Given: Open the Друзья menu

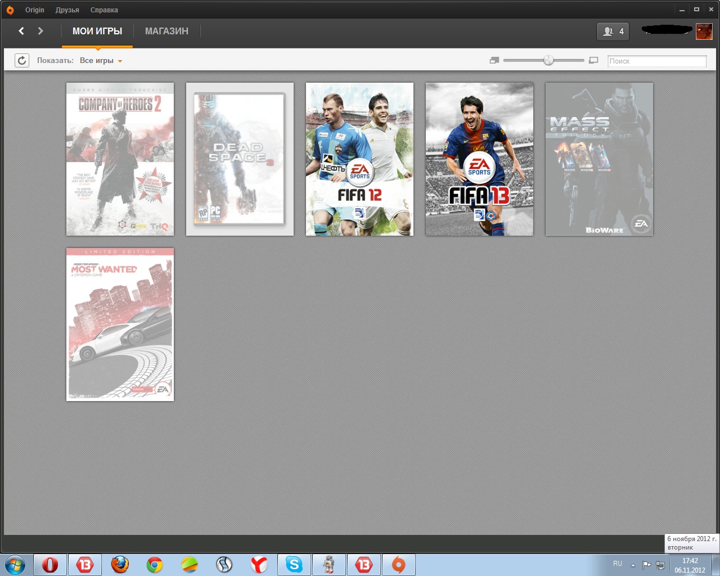Looking at the screenshot, I should [x=67, y=10].
